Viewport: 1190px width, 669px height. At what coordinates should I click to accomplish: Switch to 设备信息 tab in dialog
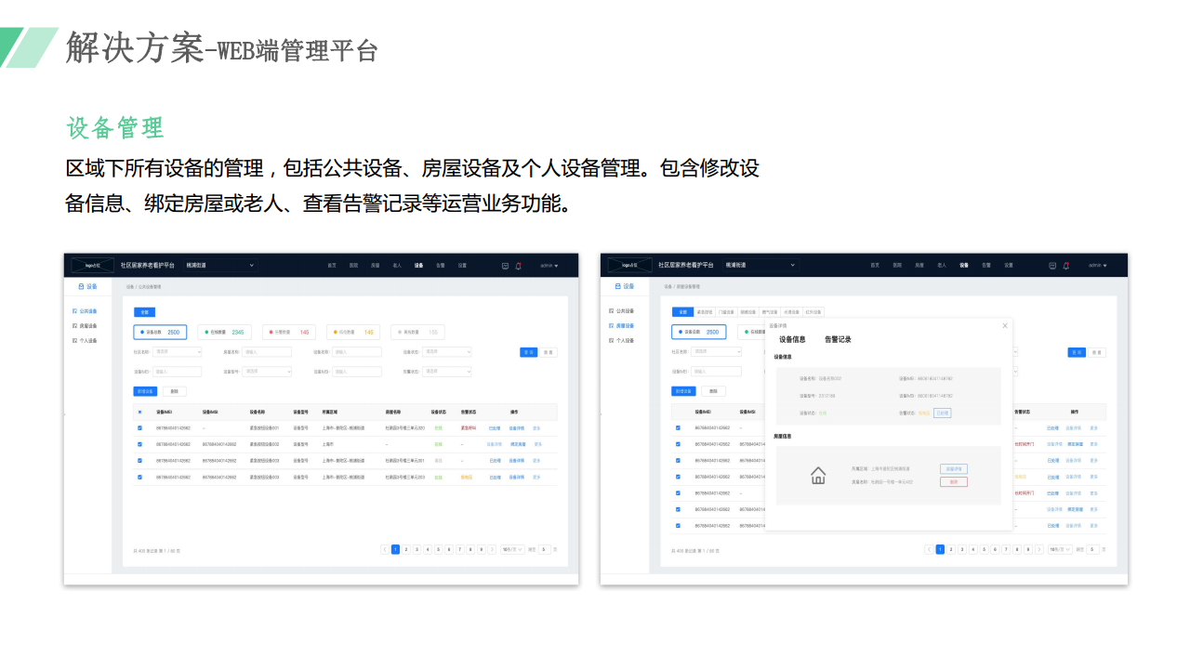click(792, 340)
